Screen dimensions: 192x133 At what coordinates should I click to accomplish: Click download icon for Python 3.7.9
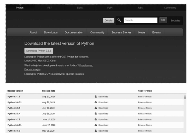coord(96,97)
